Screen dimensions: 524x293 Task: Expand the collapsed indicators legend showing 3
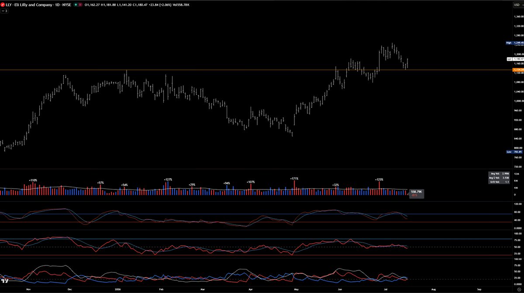[4, 11]
